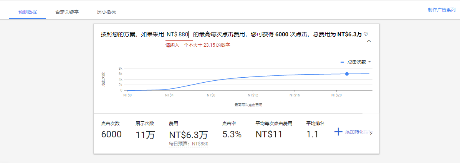Click the NT$12 x-axis label
460x163 pixels.
coord(253,95)
